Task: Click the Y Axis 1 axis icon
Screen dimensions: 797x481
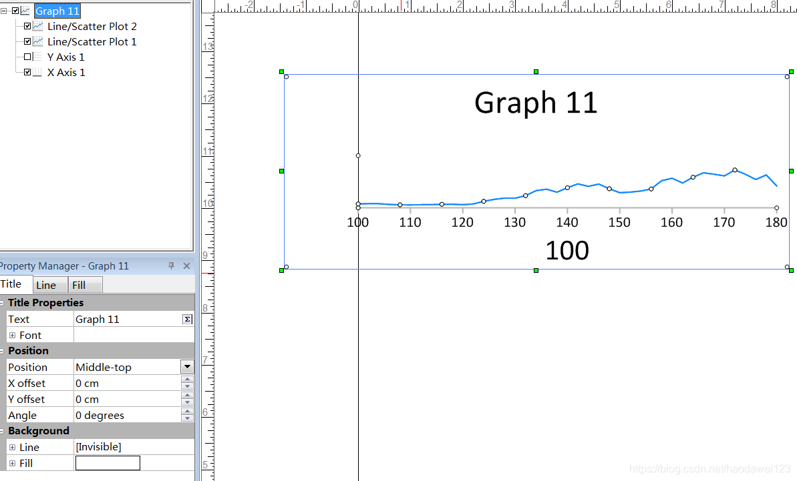Action: click(x=37, y=57)
